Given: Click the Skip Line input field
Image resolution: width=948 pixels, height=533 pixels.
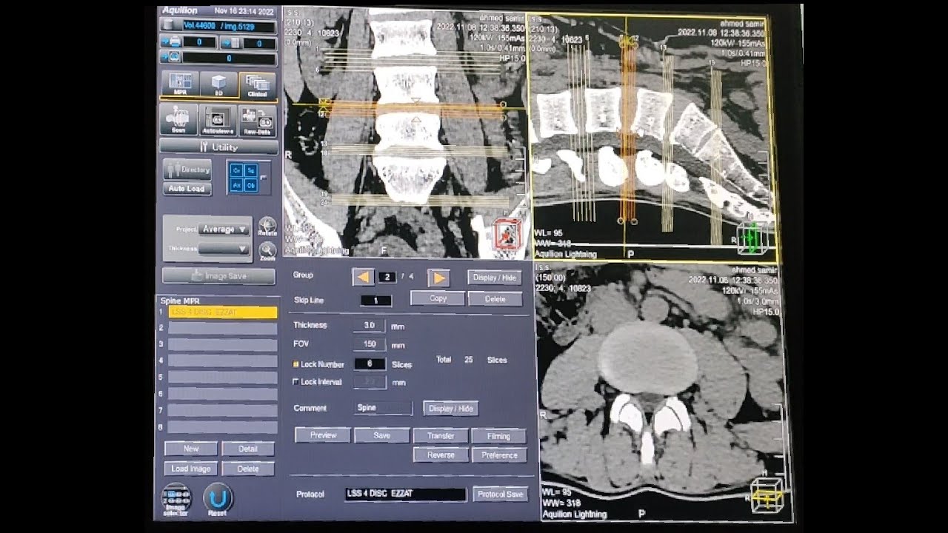Looking at the screenshot, I should (x=376, y=301).
